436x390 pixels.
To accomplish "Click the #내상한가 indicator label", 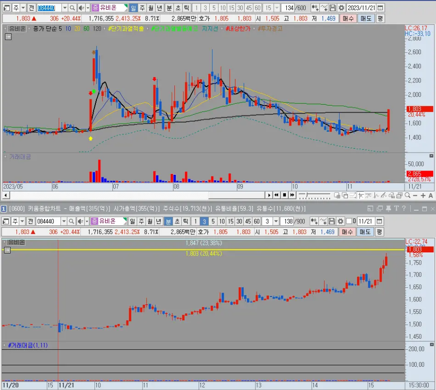I will 238,29.
